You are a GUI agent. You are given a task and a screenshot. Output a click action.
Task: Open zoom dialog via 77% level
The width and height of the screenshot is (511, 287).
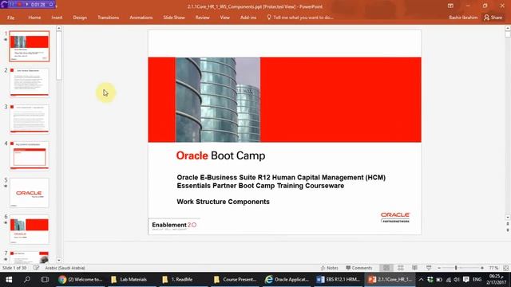pyautogui.click(x=493, y=268)
